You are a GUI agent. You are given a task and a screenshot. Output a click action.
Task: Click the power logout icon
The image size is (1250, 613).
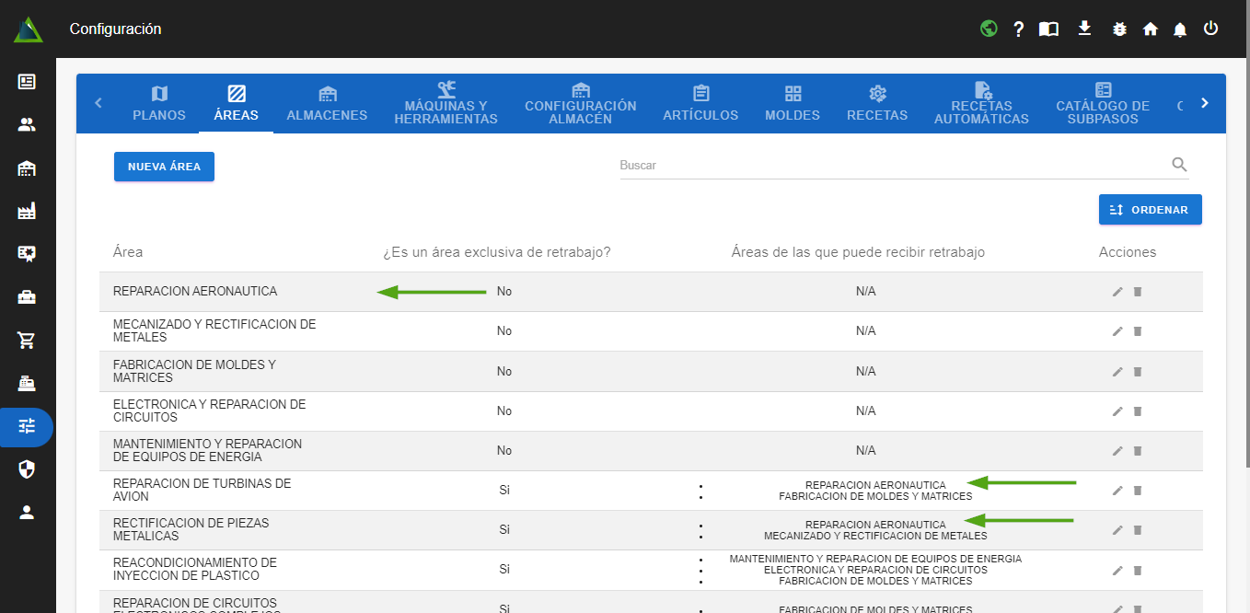coord(1210,29)
